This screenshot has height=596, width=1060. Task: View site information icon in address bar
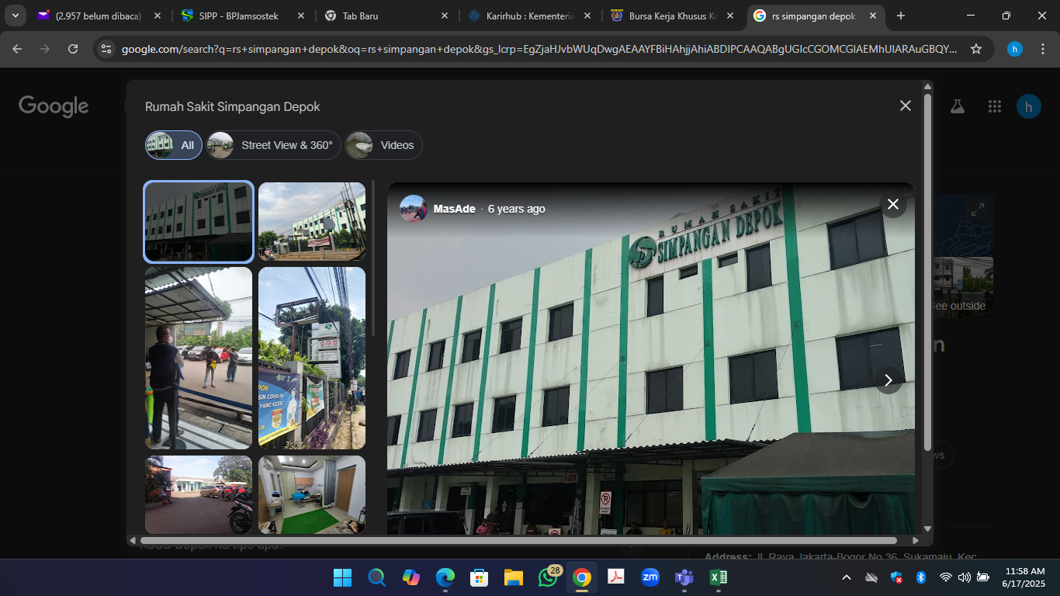coord(107,49)
